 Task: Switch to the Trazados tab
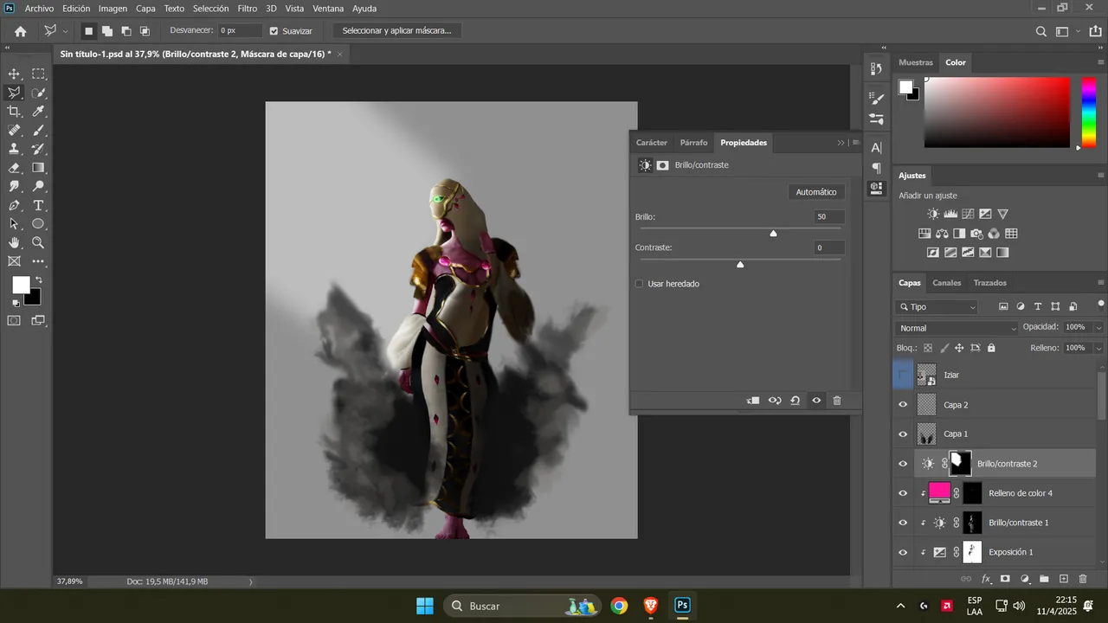tap(989, 283)
